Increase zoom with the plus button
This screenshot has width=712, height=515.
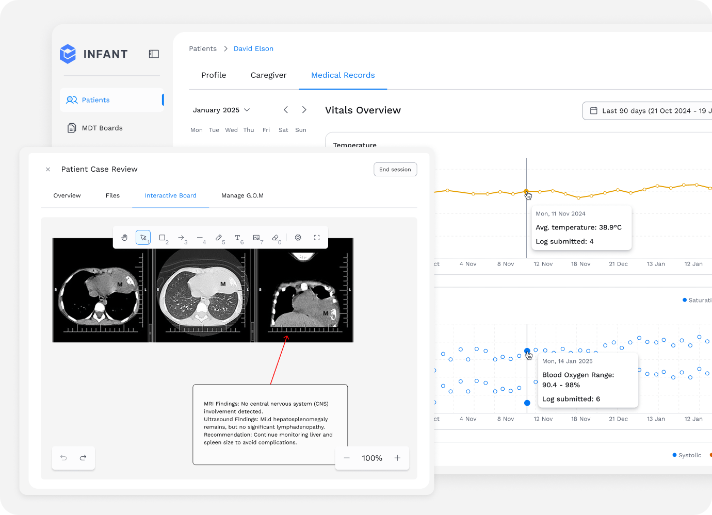click(x=397, y=458)
